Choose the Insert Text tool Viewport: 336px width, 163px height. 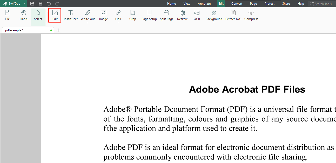[x=71, y=15]
